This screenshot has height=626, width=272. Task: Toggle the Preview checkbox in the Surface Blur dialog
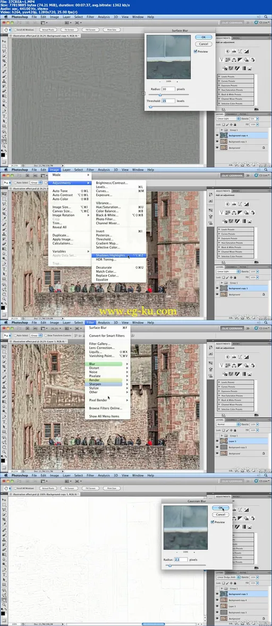point(195,52)
